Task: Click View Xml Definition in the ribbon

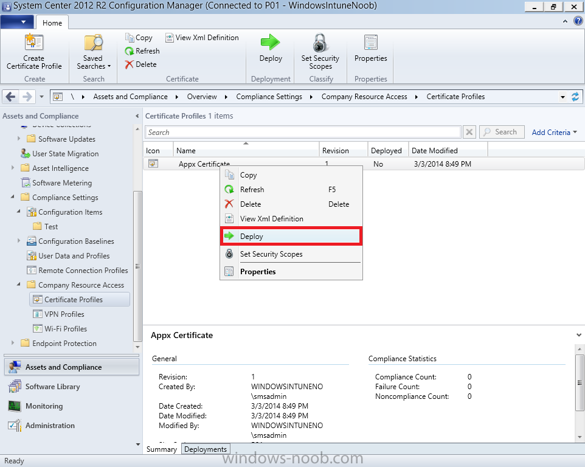Action: pyautogui.click(x=202, y=37)
